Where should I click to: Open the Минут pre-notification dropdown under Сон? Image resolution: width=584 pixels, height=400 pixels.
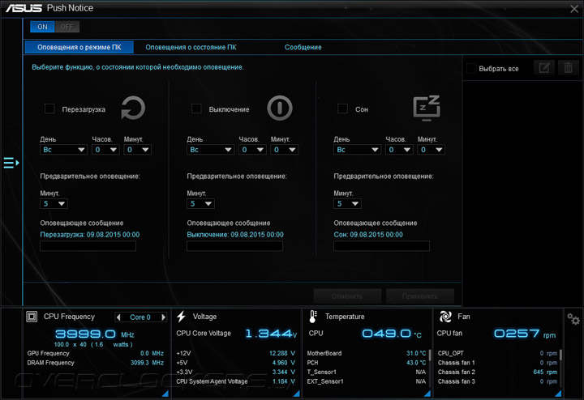click(347, 204)
